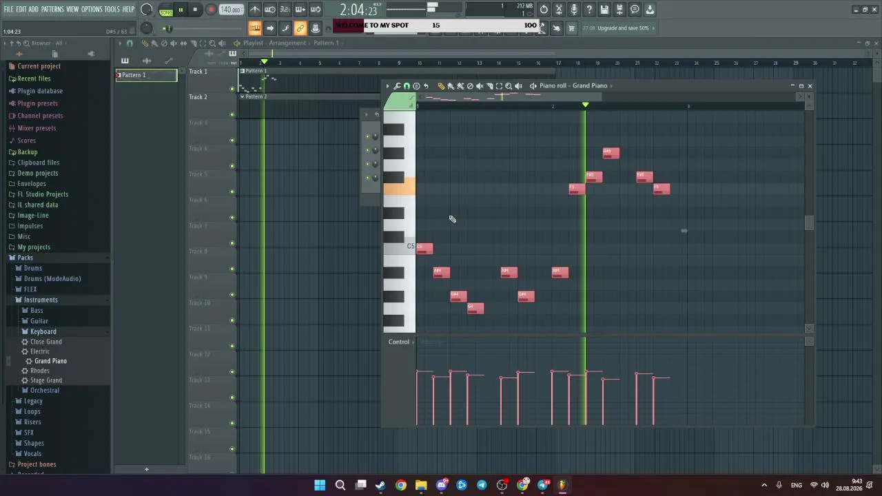Image resolution: width=882 pixels, height=496 pixels.
Task: Toggle the metronome icon
Action: click(255, 10)
